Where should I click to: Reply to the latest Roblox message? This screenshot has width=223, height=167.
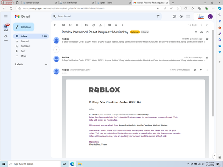click(201, 70)
